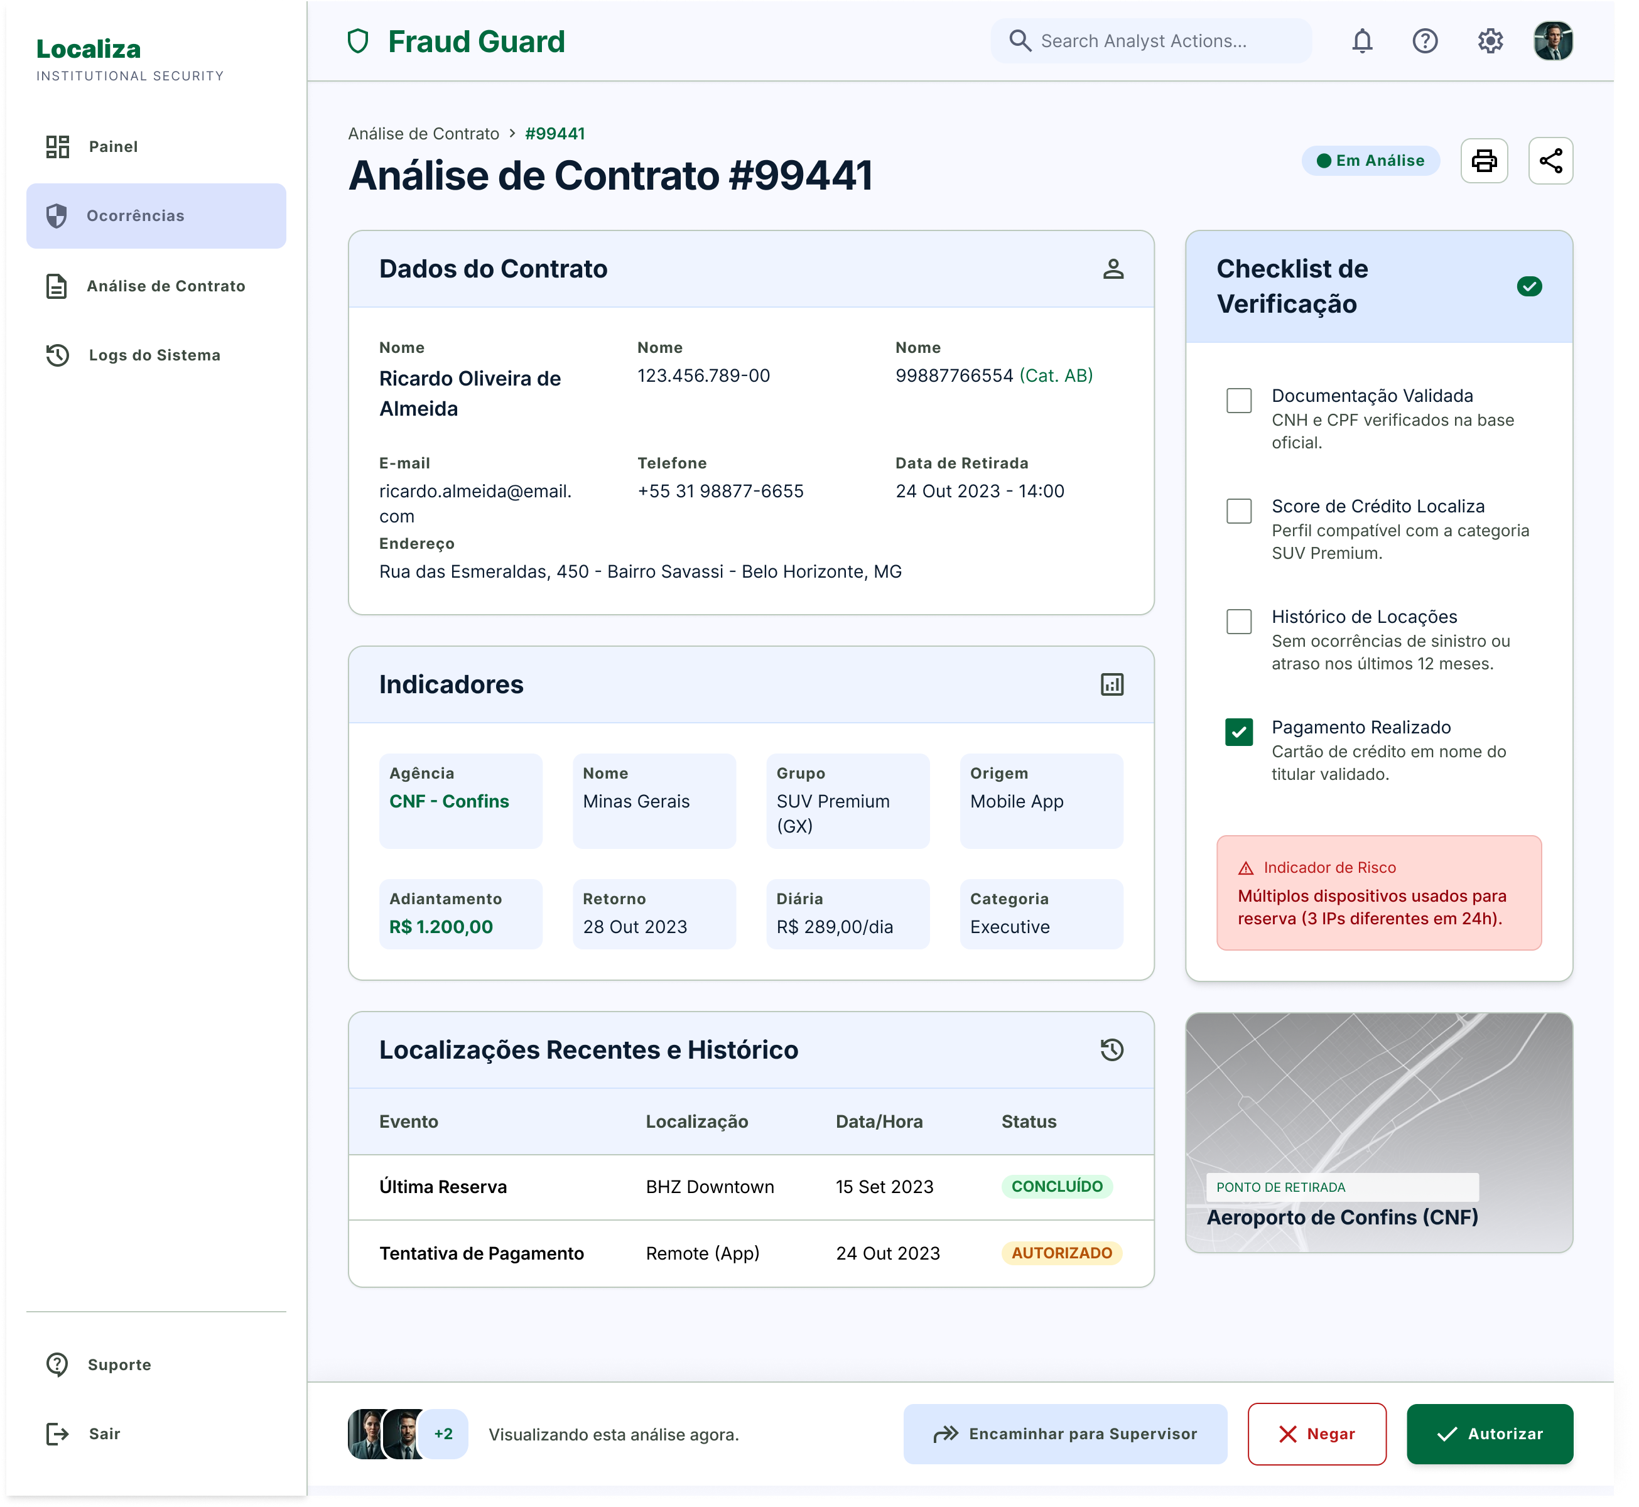The height and width of the screenshot is (1507, 1639).
Task: Click the AUTORIZADO status badge
Action: point(1062,1253)
